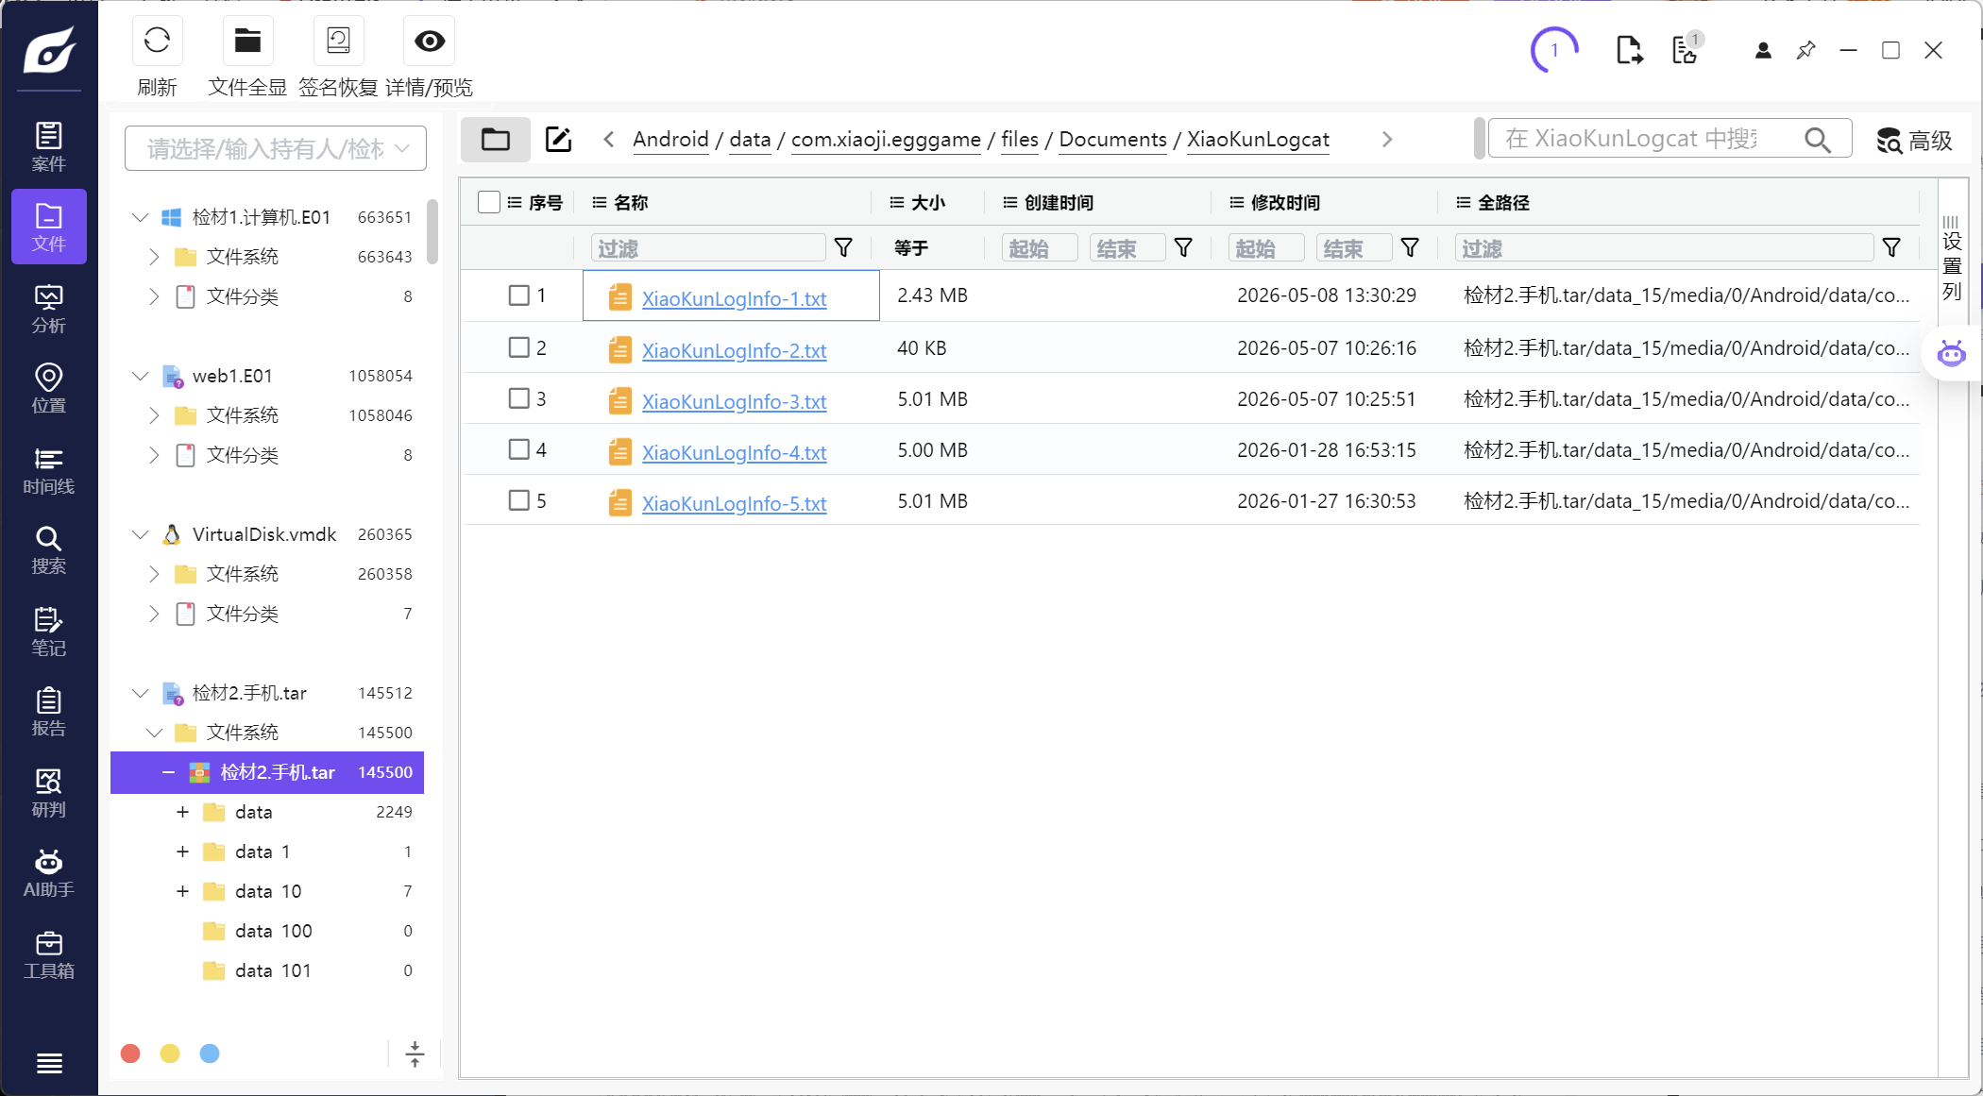Click the floating robot assistant icon
Screen dimensions: 1983x1096
click(1952, 354)
